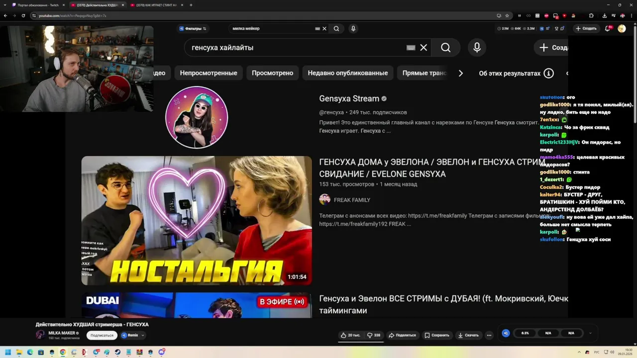Open Steam from the Windows taskbar
Image resolution: width=637 pixels, height=358 pixels.
[117, 352]
